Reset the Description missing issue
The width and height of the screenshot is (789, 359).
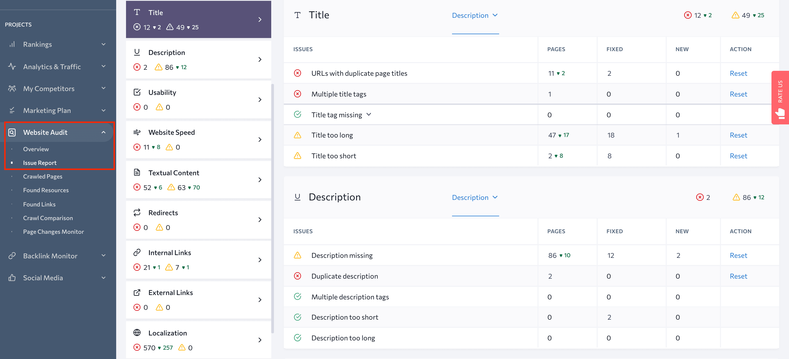tap(738, 255)
